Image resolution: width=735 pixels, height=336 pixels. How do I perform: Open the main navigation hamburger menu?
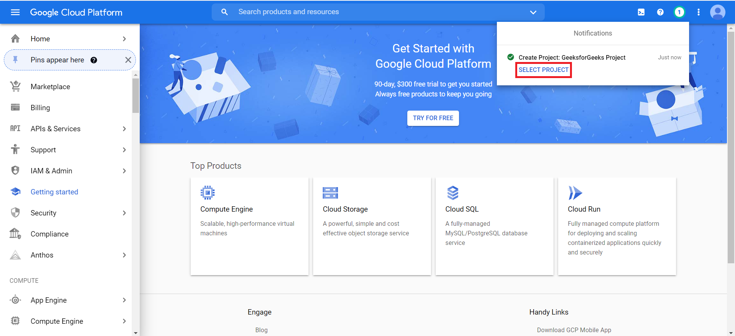[15, 12]
